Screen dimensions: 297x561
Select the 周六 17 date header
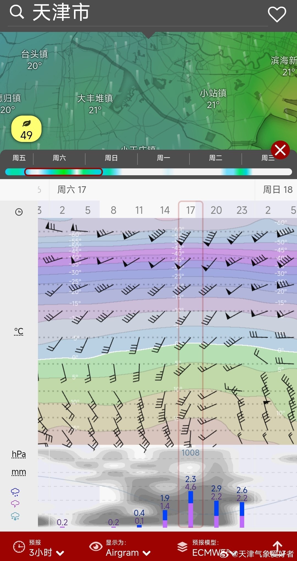[x=71, y=190]
